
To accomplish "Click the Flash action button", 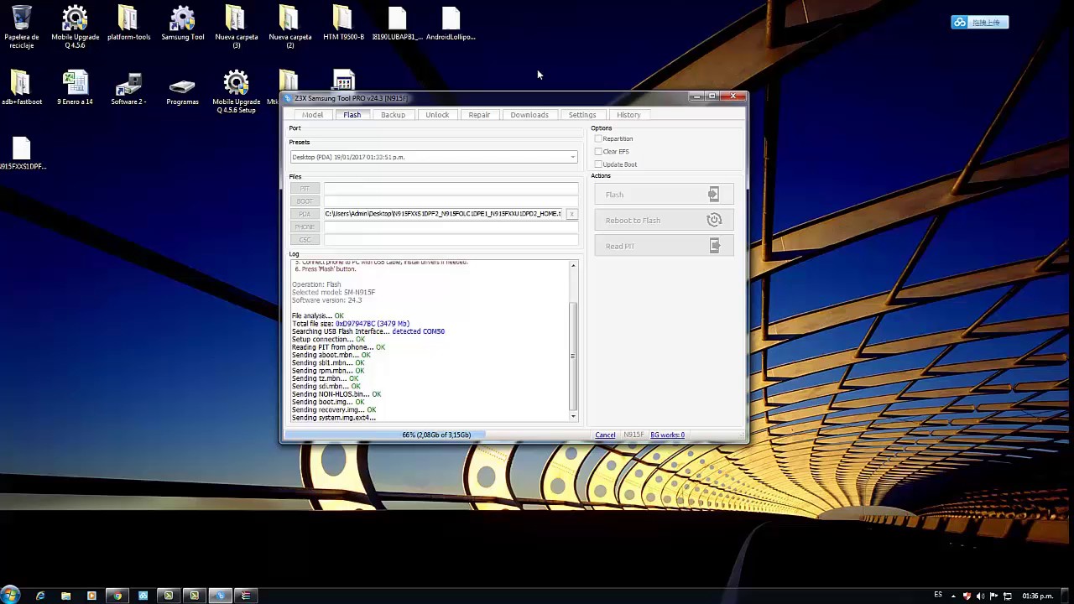I will (664, 195).
